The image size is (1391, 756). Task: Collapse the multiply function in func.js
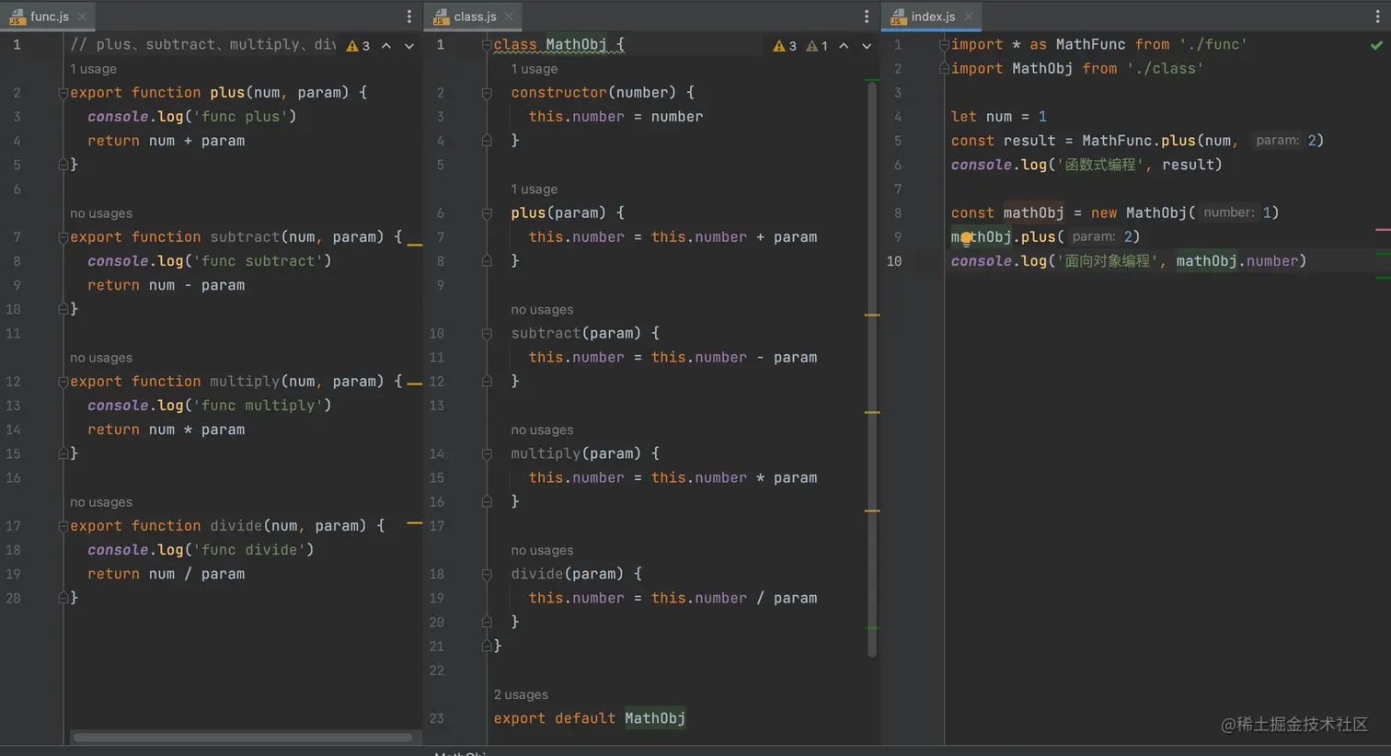point(63,382)
